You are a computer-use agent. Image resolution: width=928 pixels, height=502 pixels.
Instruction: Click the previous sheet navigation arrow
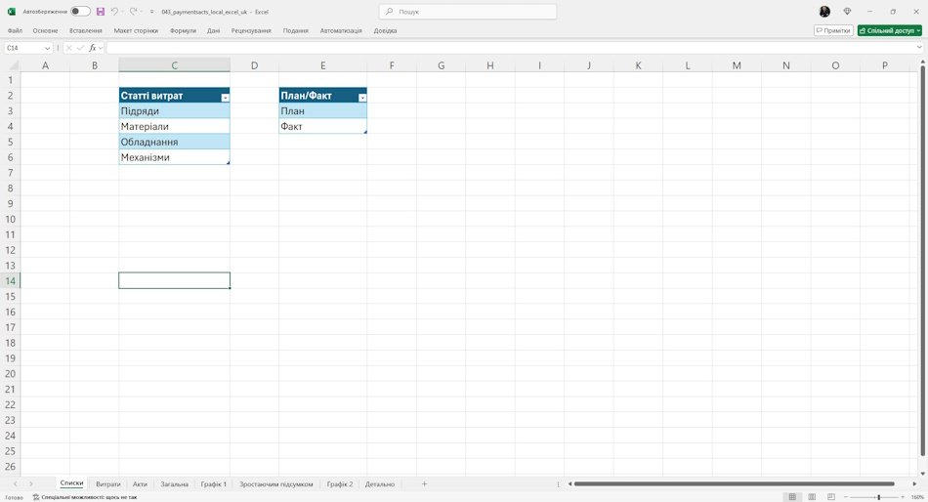(x=16, y=483)
